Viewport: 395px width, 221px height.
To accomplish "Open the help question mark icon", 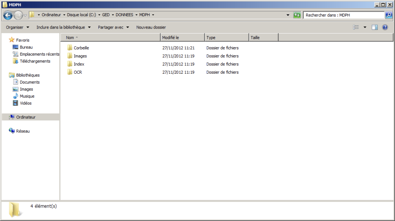I will [385, 27].
